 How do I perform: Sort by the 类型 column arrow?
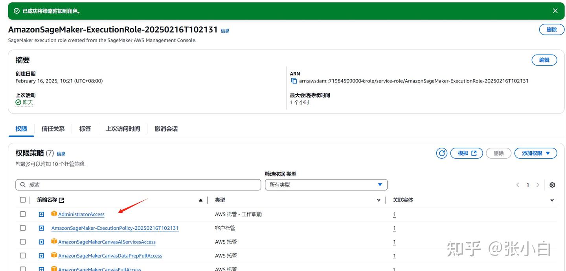point(379,200)
